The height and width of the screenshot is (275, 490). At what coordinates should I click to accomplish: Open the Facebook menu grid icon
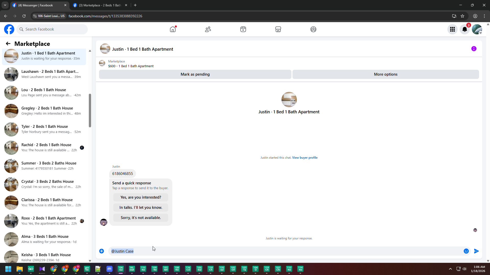[x=452, y=29]
